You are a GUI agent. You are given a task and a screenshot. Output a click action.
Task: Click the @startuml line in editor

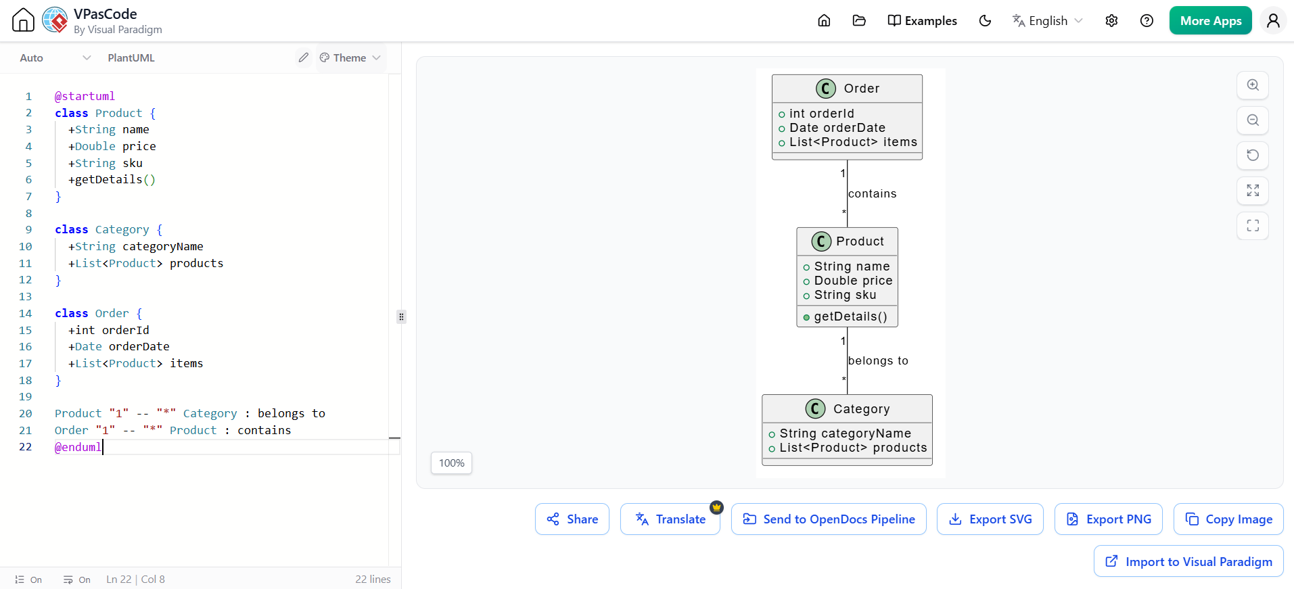pos(85,96)
